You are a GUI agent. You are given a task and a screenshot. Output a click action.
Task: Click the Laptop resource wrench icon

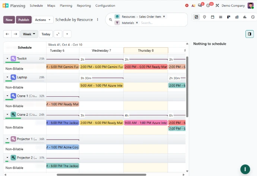[x=13, y=77]
